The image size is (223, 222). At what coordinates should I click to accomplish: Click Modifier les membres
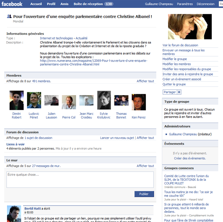coord(176,64)
